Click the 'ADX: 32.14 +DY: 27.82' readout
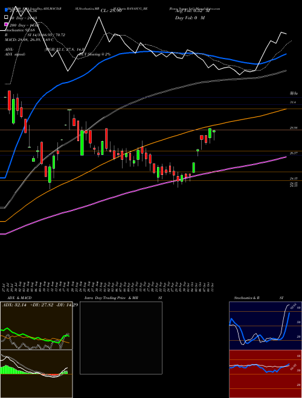 28,305
